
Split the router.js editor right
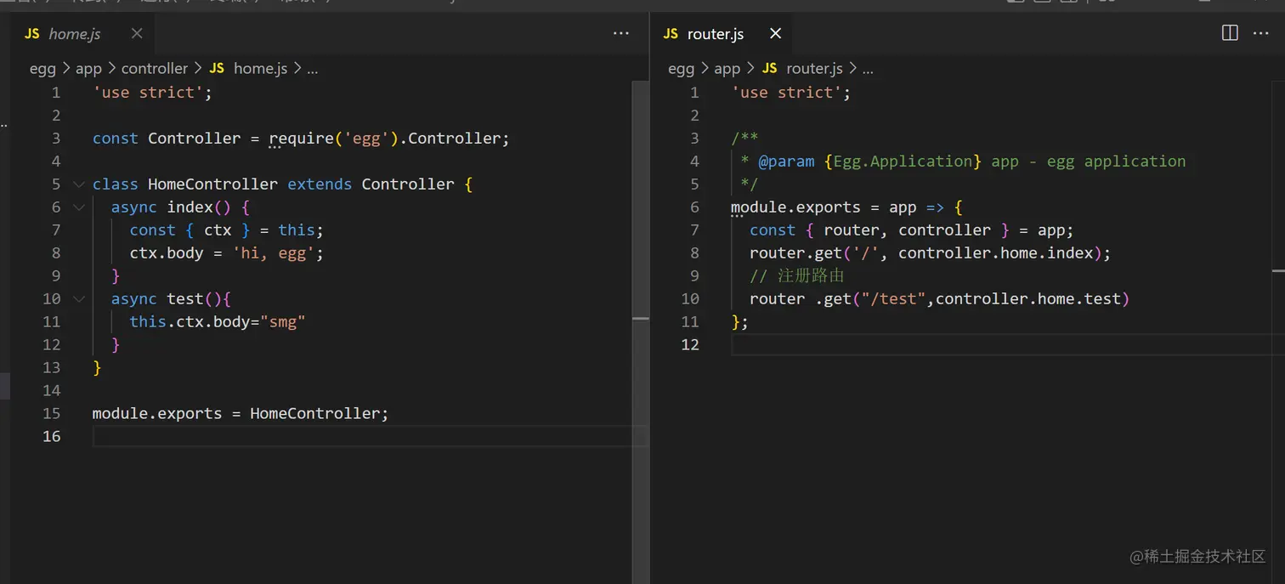[x=1230, y=33]
